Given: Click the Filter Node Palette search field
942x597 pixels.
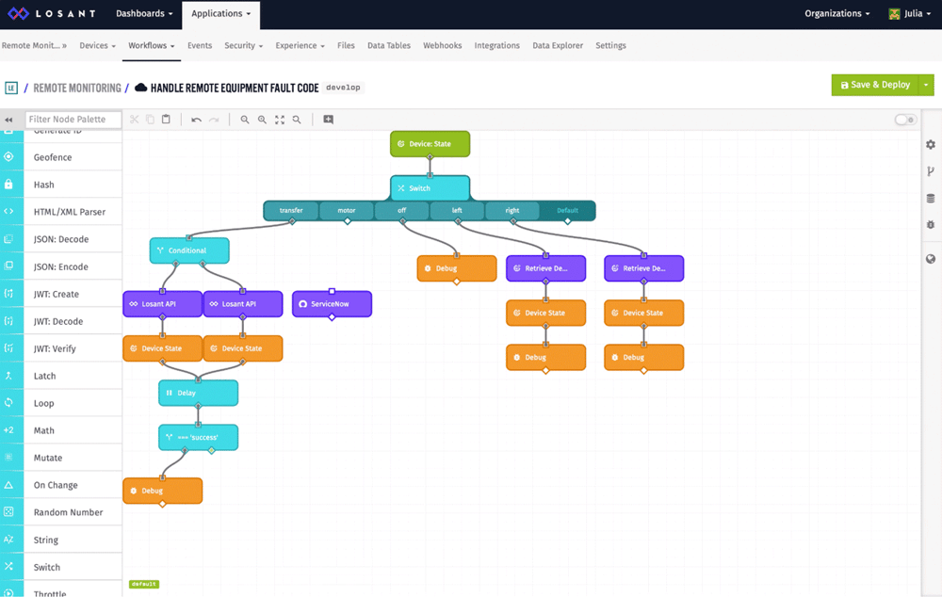Looking at the screenshot, I should click(x=73, y=120).
